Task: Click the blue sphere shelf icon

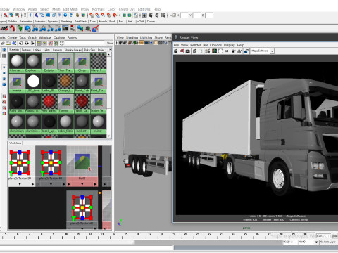Action: (x=27, y=29)
